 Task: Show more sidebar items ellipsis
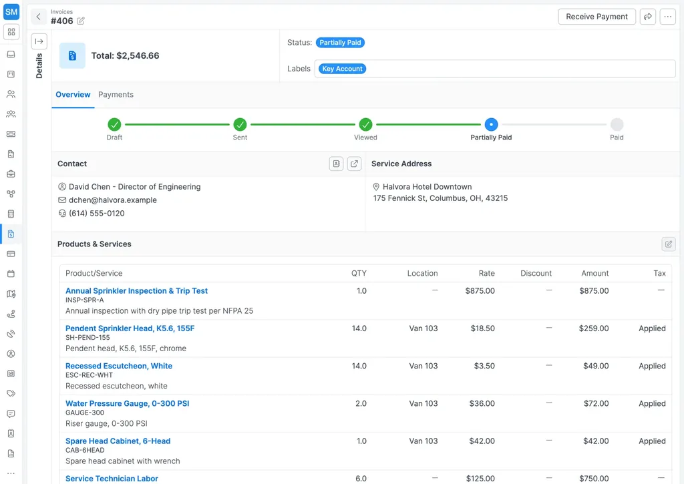[x=11, y=473]
